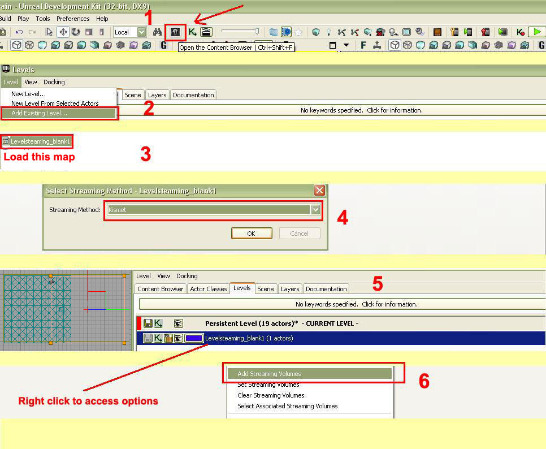
Task: Click the brown build-all square icon
Action: pos(437,32)
